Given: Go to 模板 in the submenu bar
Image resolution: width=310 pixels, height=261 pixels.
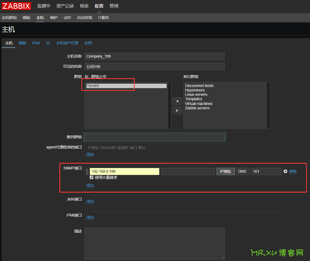Looking at the screenshot, I should click(26, 17).
